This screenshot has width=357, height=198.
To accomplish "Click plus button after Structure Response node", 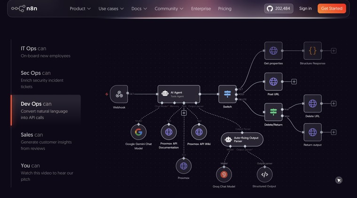I will [334, 51].
